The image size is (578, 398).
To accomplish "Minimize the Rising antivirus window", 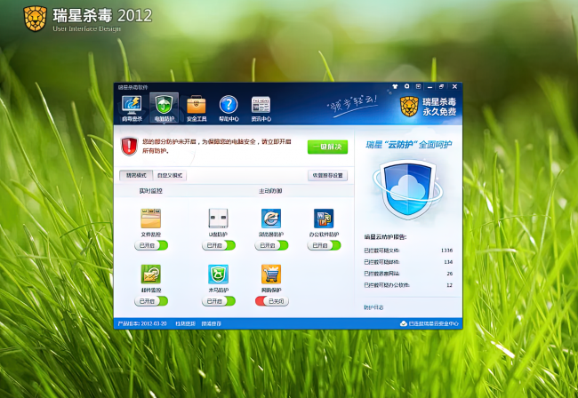I will click(429, 86).
